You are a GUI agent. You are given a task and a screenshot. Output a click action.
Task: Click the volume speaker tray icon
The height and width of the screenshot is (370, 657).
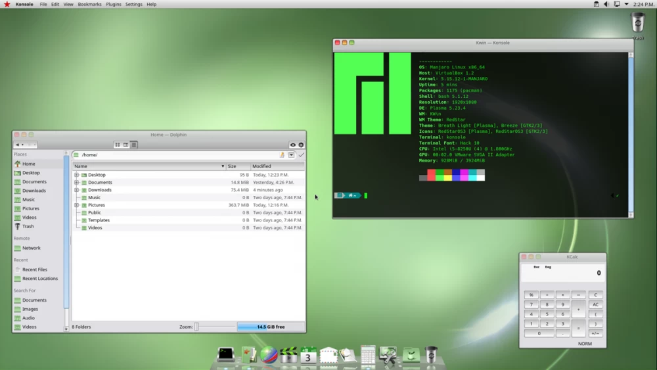coord(606,4)
